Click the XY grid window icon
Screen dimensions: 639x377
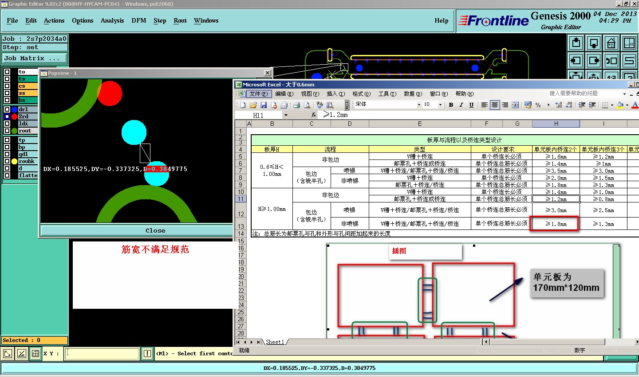tap(629, 43)
